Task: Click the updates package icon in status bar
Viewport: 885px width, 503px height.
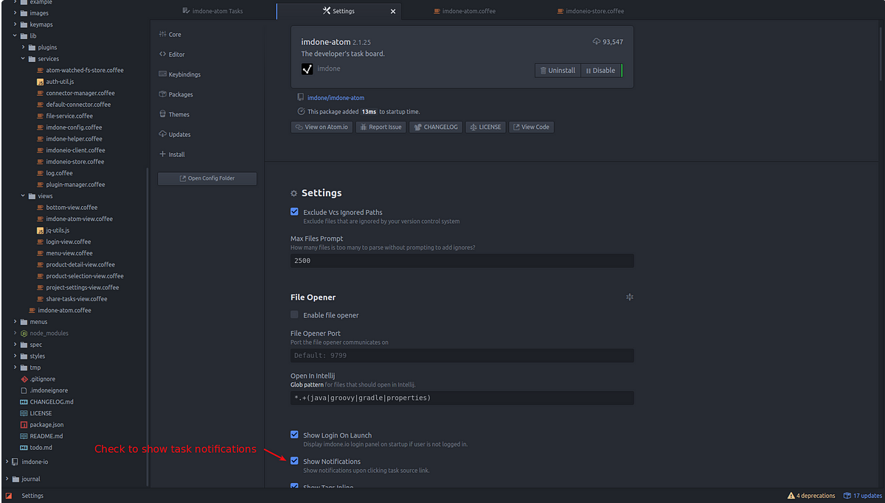Action: (x=848, y=496)
